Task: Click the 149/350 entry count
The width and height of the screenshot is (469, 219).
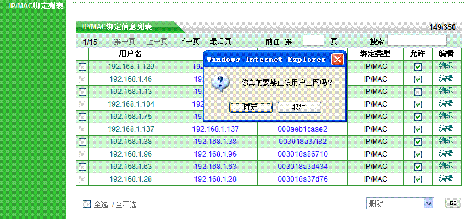Action: 442,27
